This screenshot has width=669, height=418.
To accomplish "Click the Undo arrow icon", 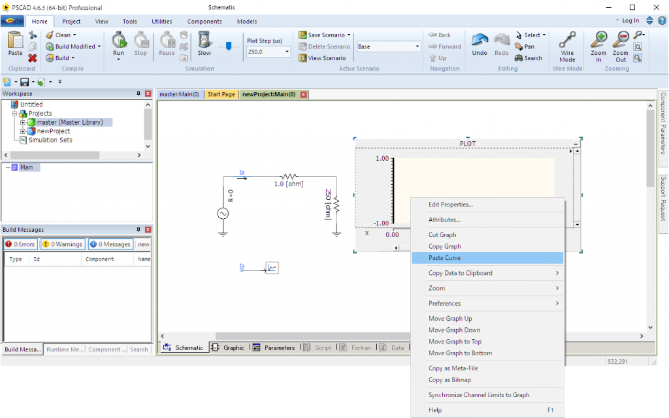I will [479, 40].
